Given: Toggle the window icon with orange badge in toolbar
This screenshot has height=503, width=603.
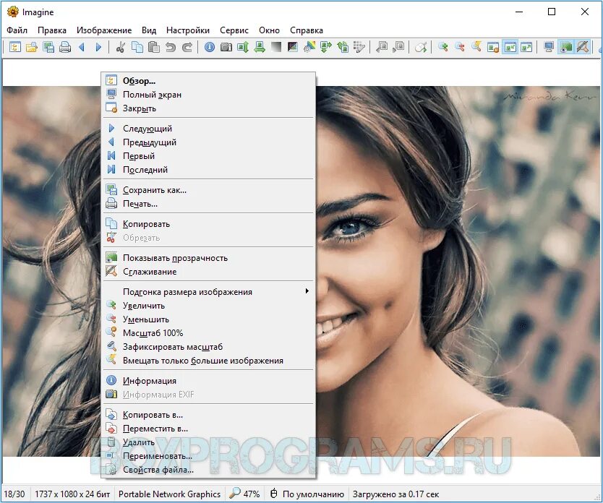Looking at the screenshot, I should [x=493, y=47].
